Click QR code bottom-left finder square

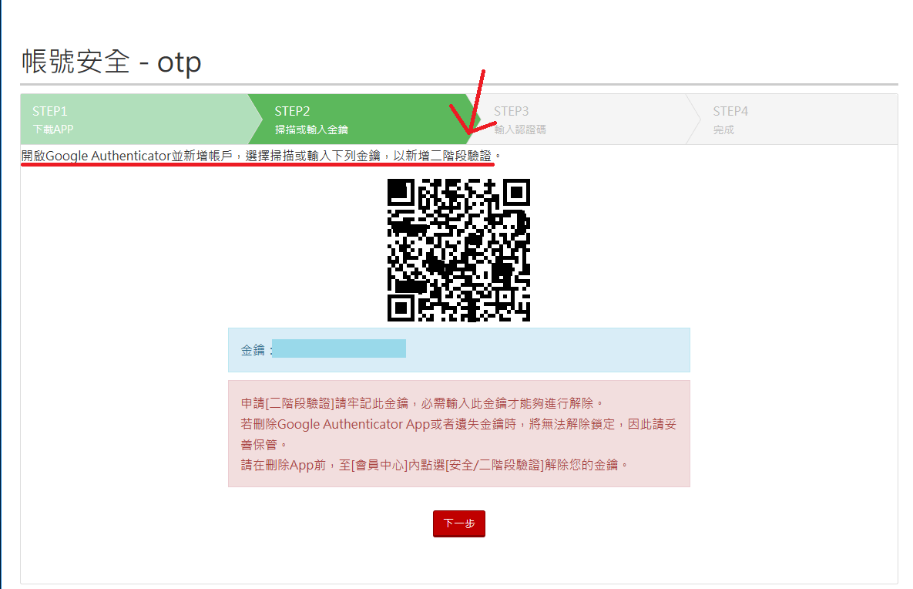coord(401,308)
